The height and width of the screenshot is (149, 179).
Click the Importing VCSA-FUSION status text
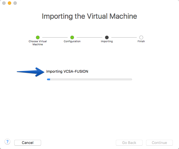coord(67,71)
